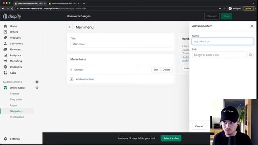Select Navigation under Online Store

coord(16,111)
